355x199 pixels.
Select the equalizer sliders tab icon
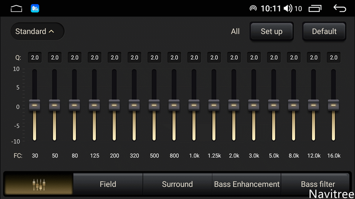[x=39, y=184]
